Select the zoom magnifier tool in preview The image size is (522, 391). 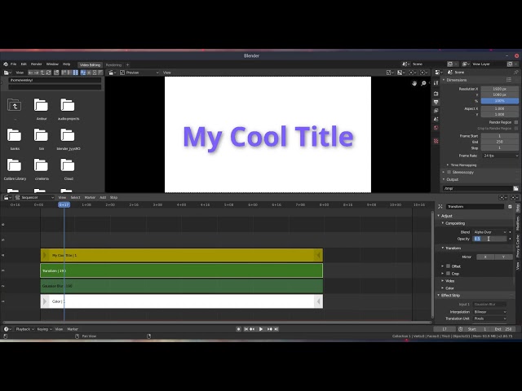tap(423, 83)
